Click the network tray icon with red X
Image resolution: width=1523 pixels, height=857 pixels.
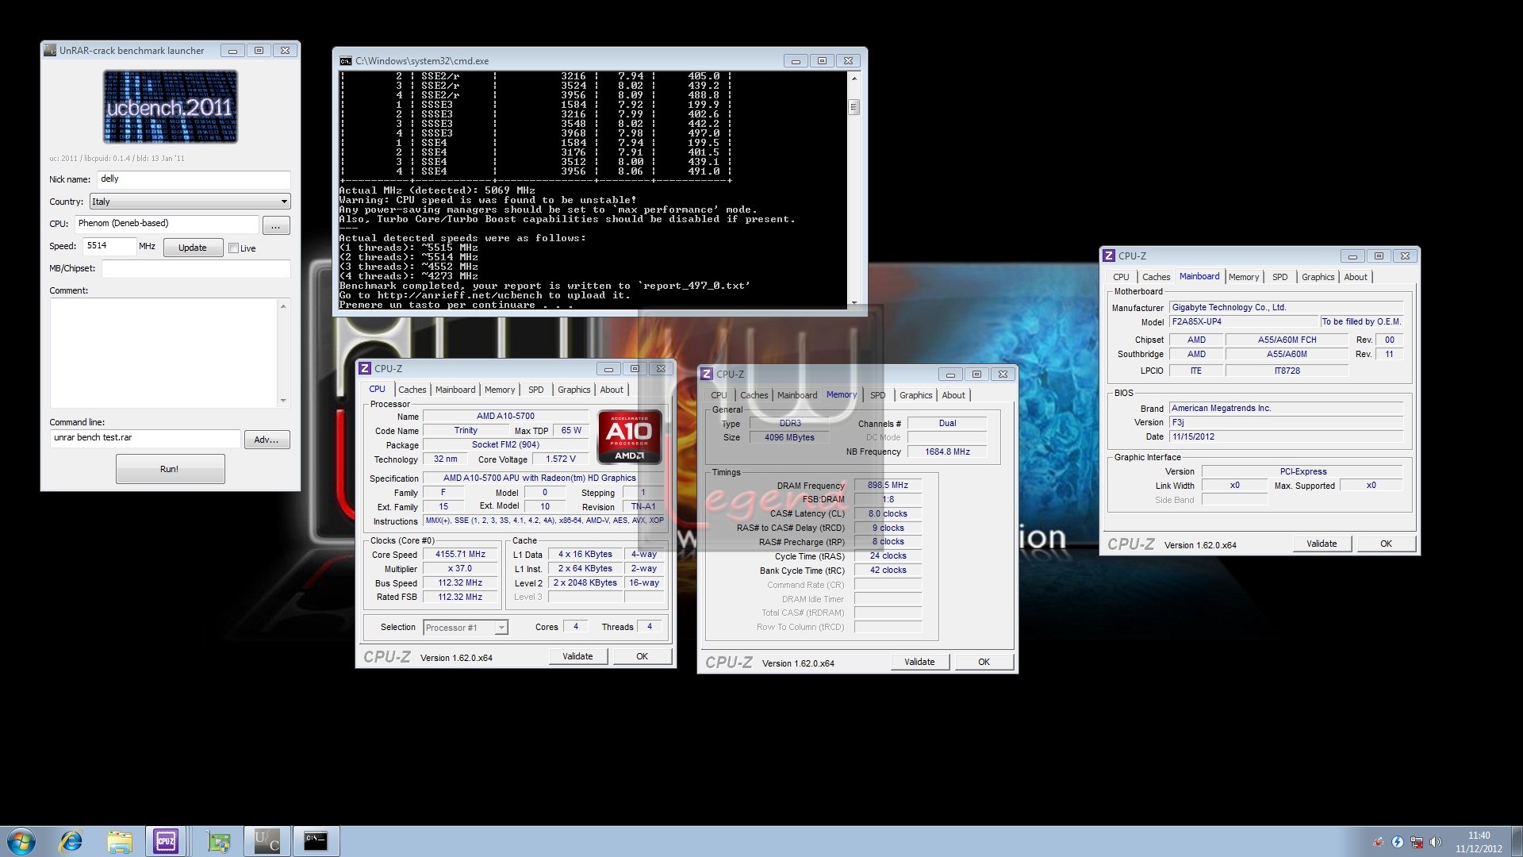coord(1417,842)
